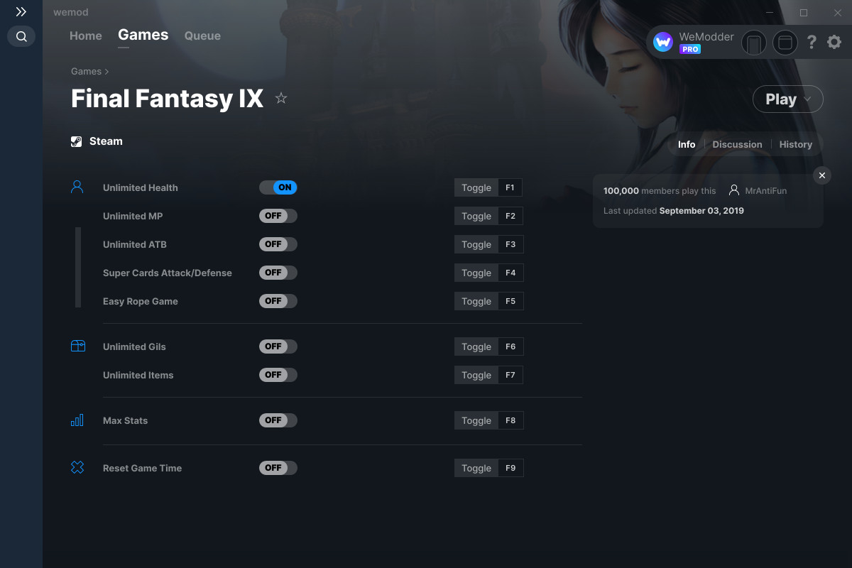Turn off Unlimited Health toggle

278,187
